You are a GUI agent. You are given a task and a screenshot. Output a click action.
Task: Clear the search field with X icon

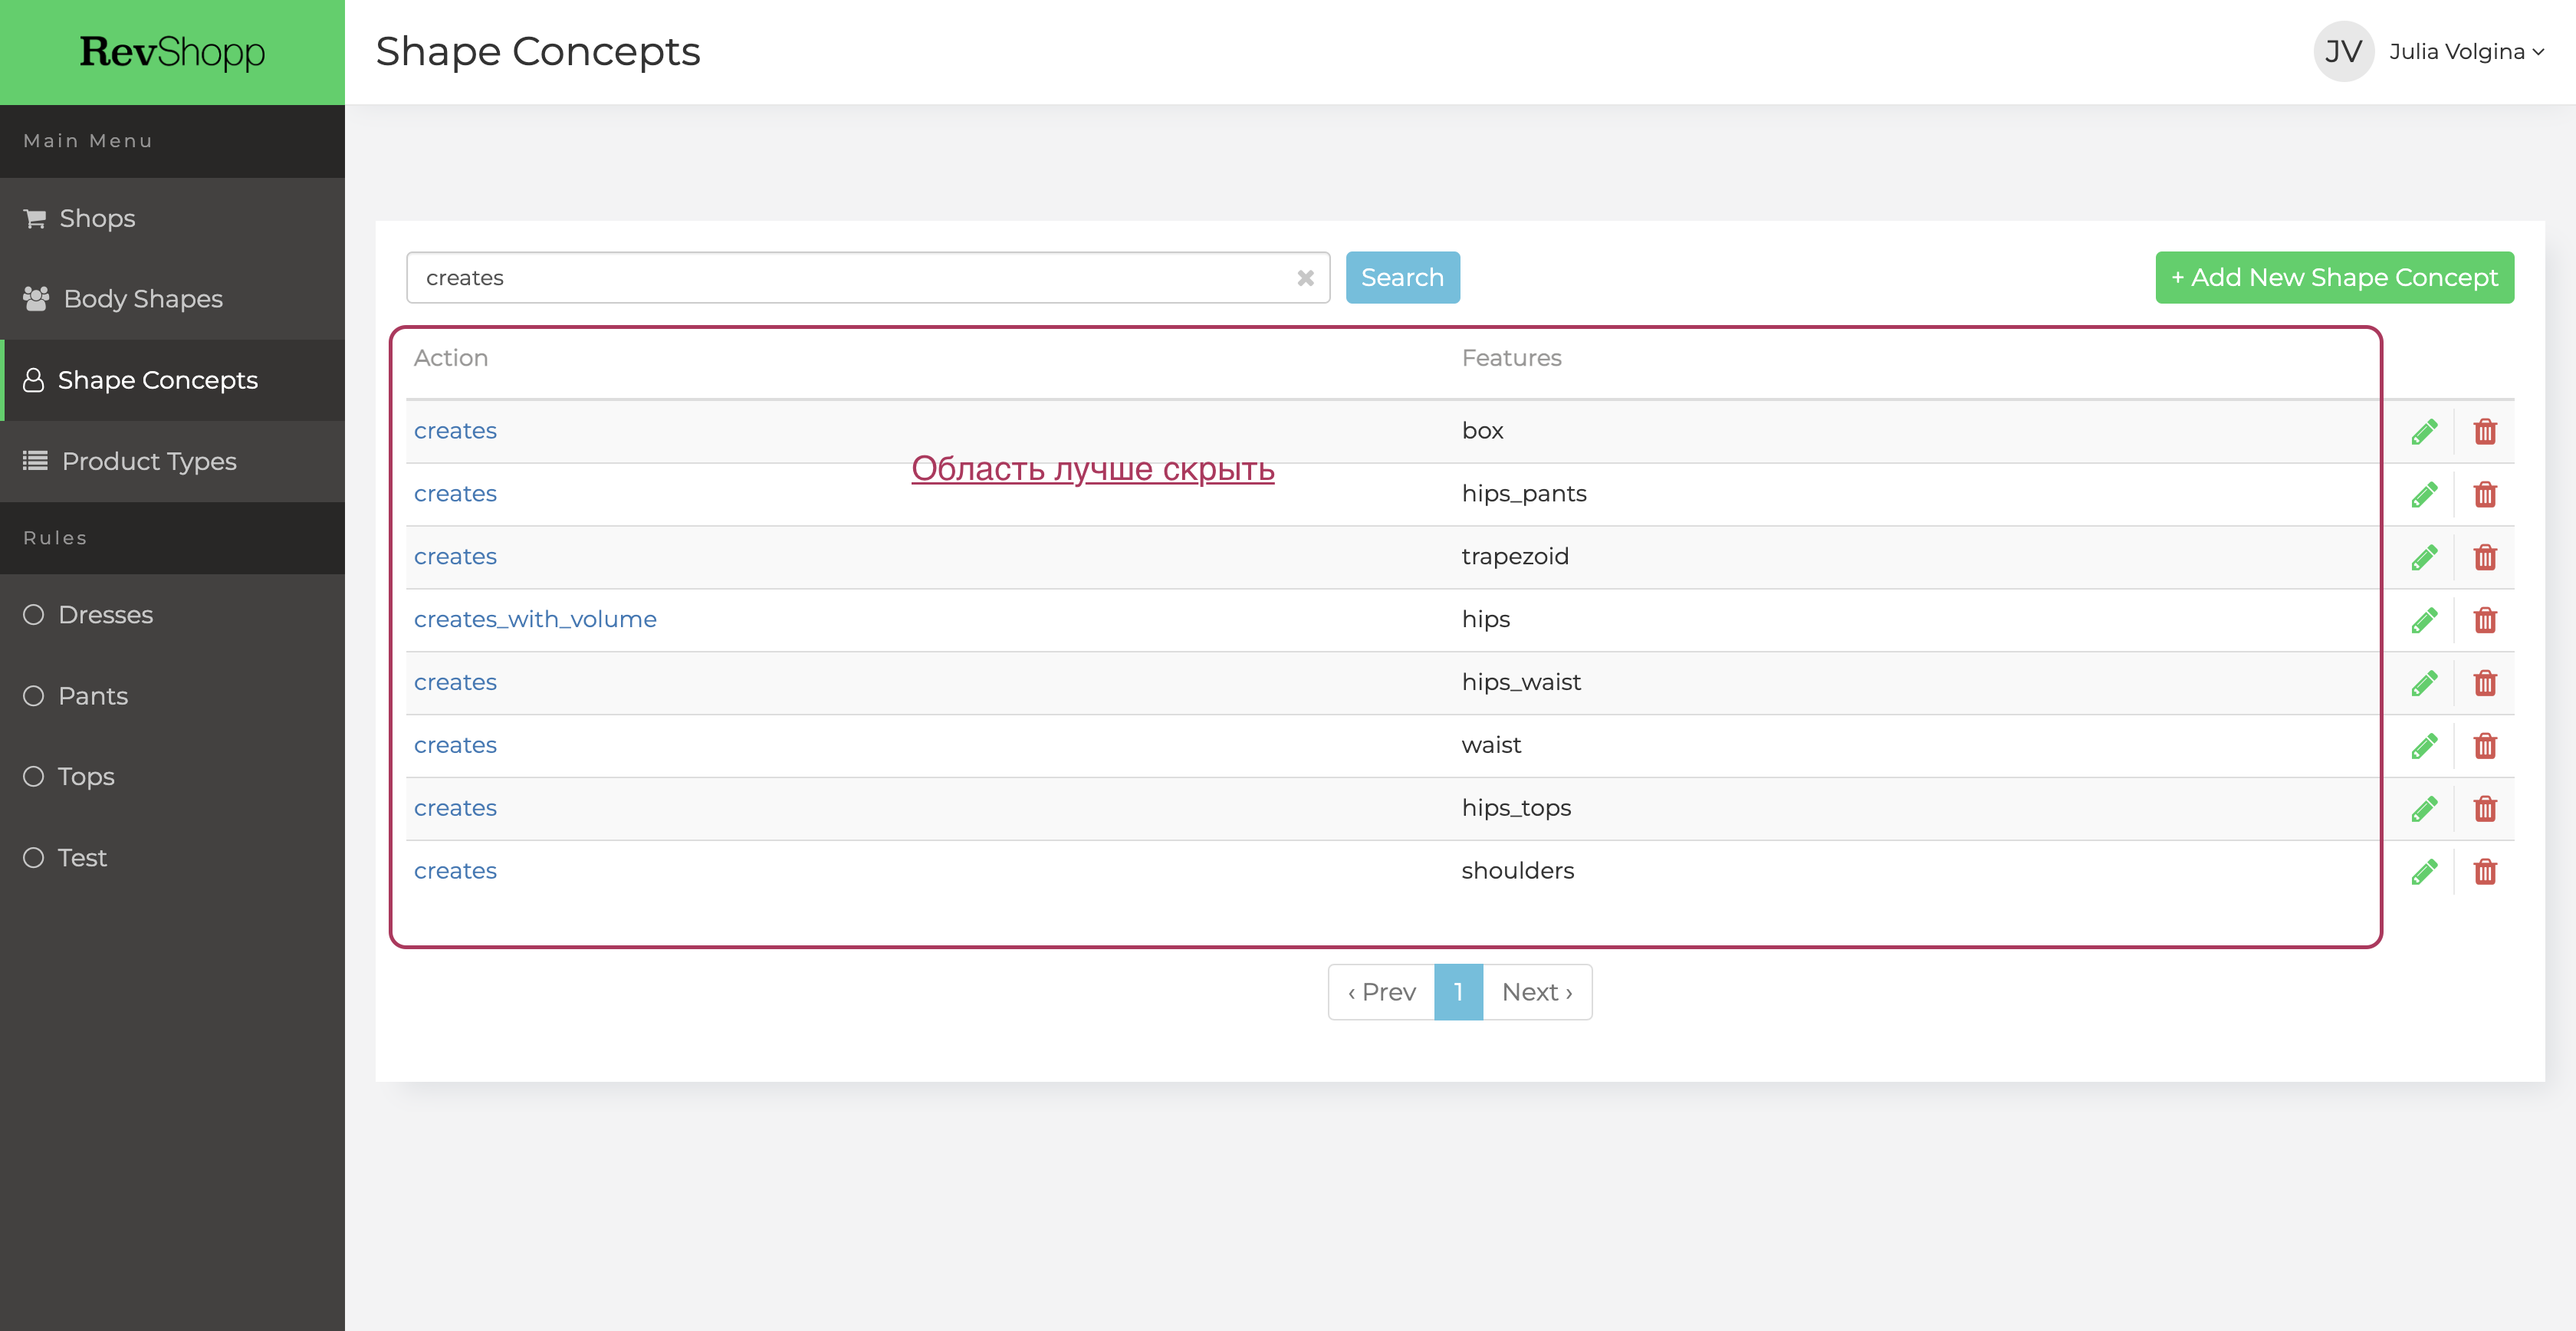(x=1305, y=278)
